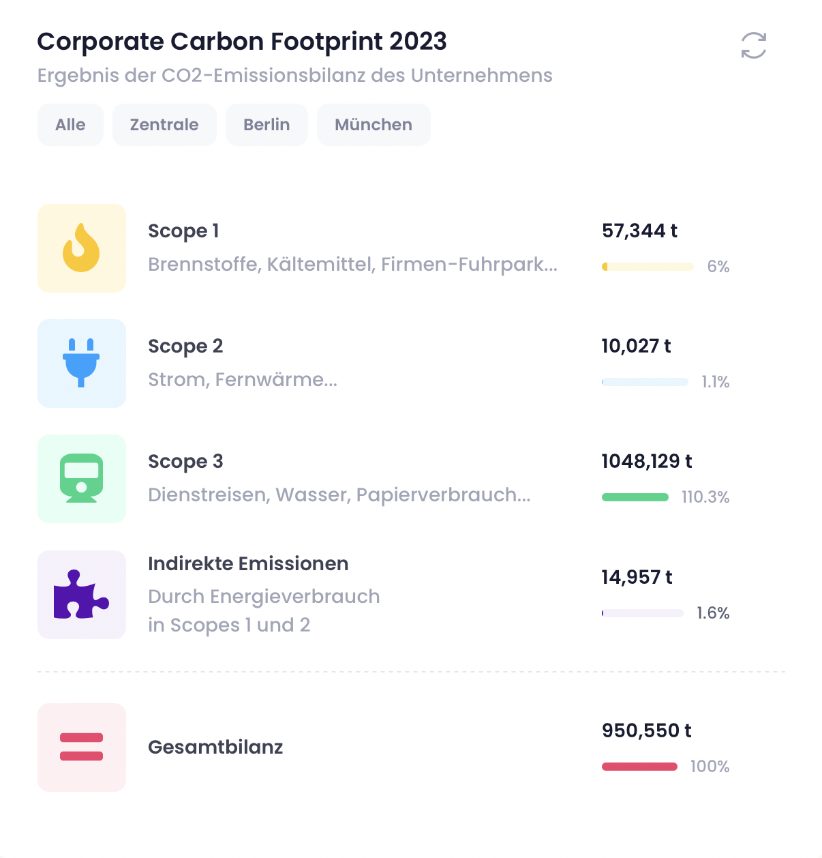Viewport: 822px width, 858px height.
Task: Click the red Gesamtbilanz progress bar
Action: tap(639, 767)
